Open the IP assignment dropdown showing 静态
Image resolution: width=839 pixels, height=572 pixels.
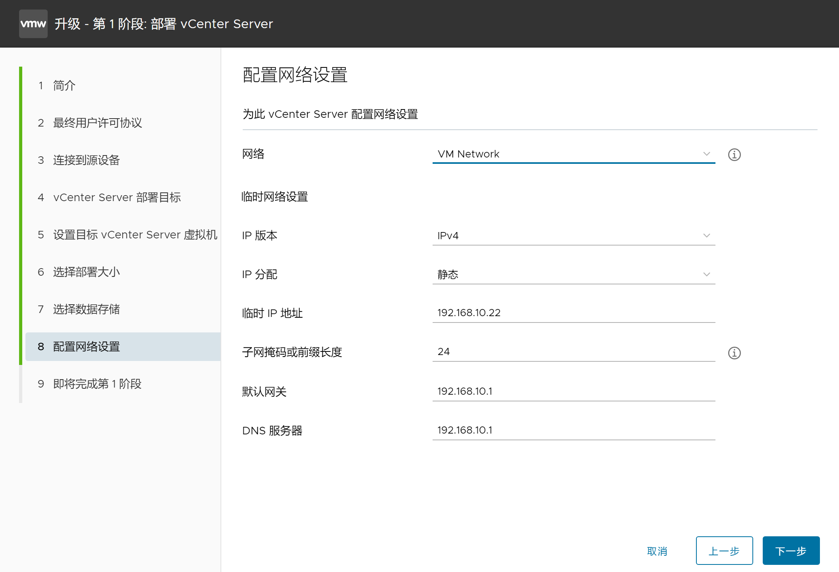(x=574, y=274)
